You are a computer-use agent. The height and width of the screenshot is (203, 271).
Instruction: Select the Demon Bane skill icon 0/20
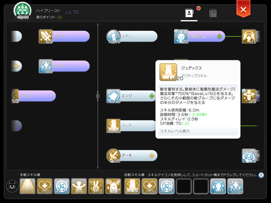click(x=113, y=156)
